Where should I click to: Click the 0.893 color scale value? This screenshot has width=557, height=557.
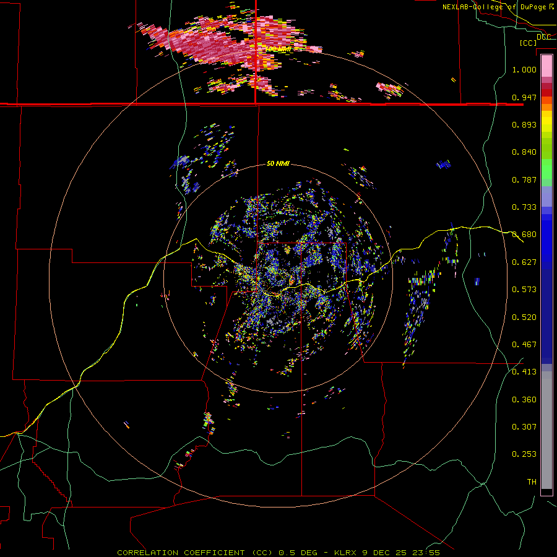[524, 124]
